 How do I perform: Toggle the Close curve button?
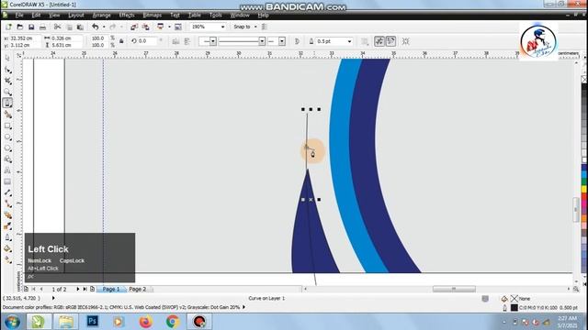tap(297, 41)
